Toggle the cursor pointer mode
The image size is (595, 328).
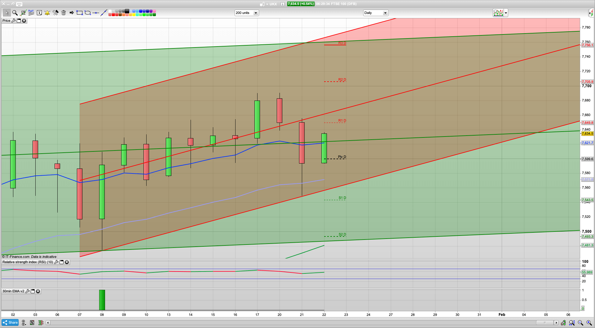pyautogui.click(x=7, y=13)
